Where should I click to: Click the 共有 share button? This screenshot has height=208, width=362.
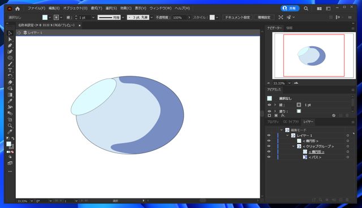(290, 8)
